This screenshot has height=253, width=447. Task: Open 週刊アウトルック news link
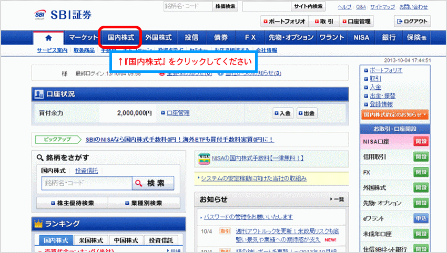pyautogui.click(x=287, y=235)
